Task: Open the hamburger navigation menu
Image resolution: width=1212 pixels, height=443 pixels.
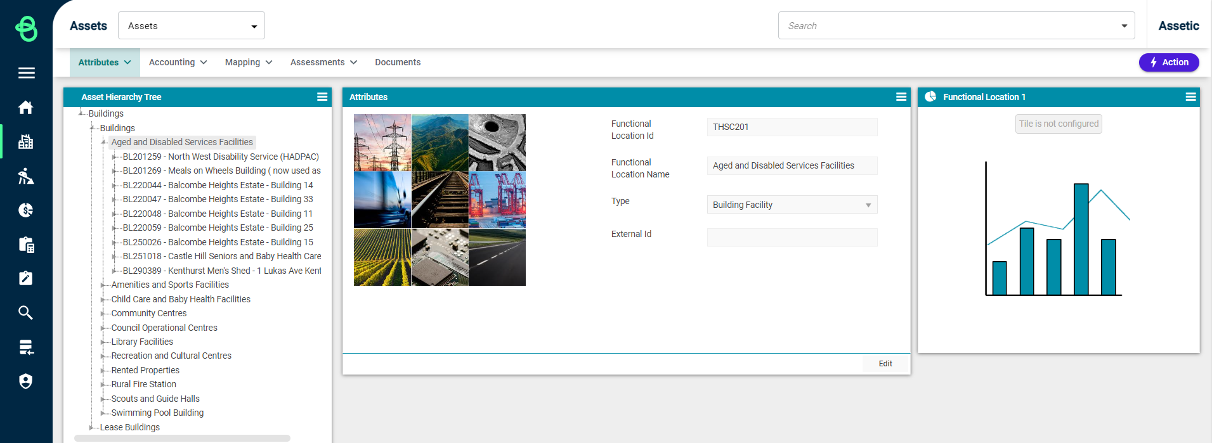Action: pyautogui.click(x=26, y=73)
